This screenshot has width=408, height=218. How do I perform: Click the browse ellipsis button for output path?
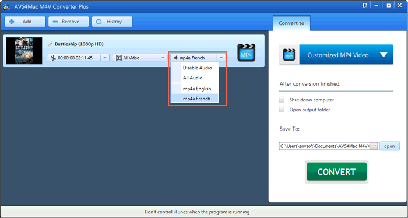pyautogui.click(x=374, y=146)
